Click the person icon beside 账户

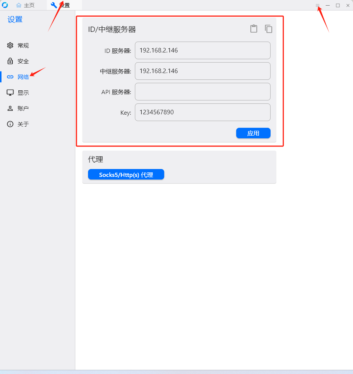(x=10, y=108)
